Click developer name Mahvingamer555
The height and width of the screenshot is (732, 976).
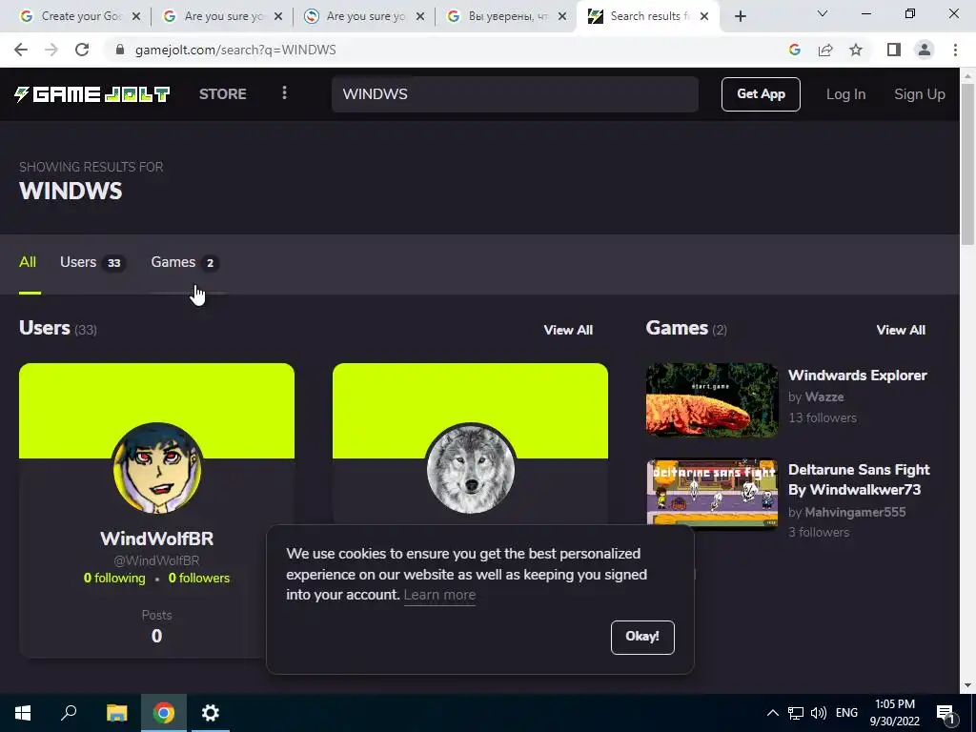click(855, 512)
